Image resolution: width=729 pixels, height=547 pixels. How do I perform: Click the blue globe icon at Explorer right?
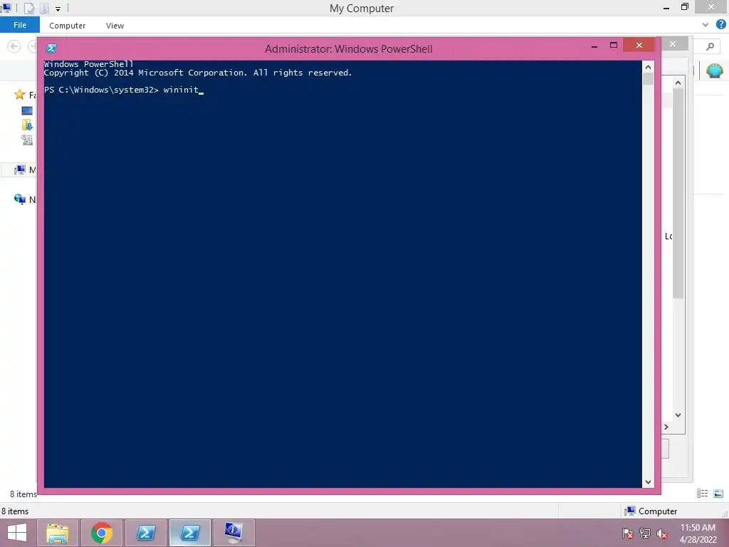(x=715, y=71)
